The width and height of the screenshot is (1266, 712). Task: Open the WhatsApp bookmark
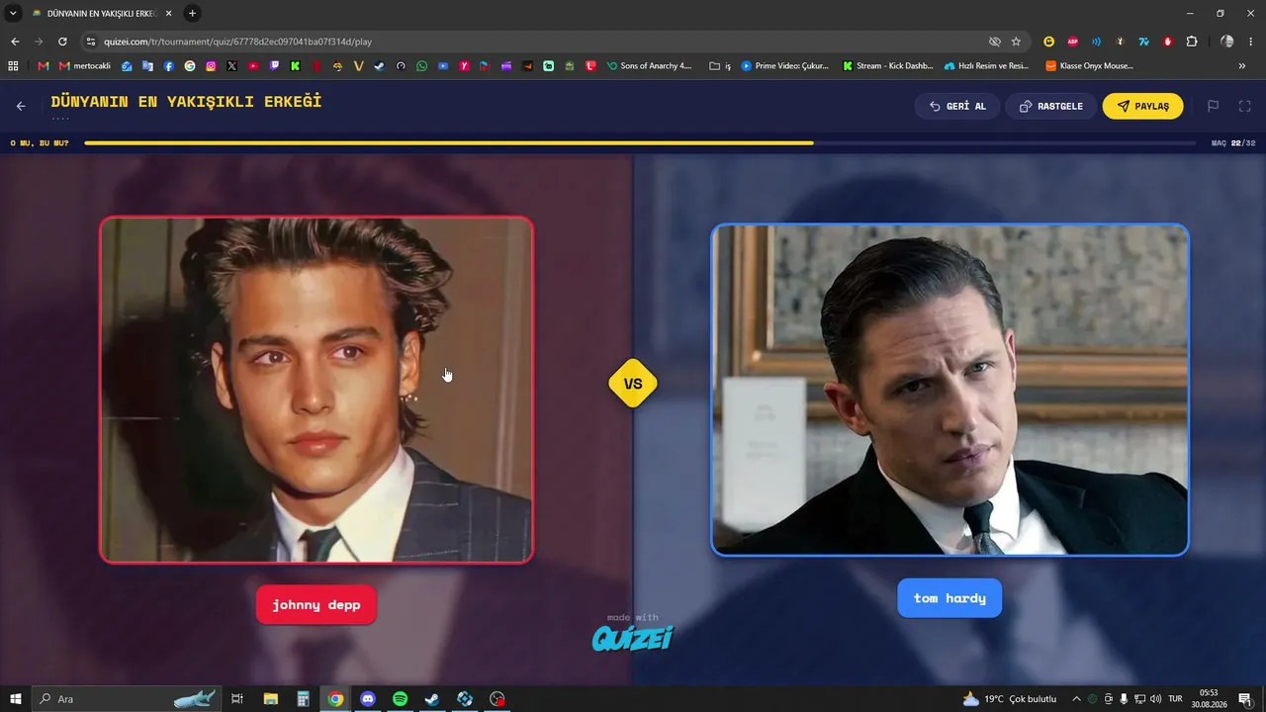coord(422,66)
